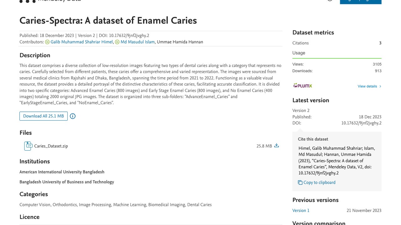Screen dimensions: 401x225
Task: Click the info icon beside Download All
Action: click(73, 116)
